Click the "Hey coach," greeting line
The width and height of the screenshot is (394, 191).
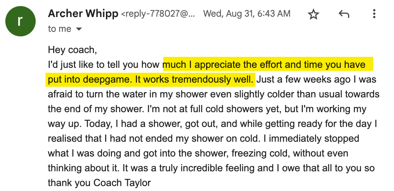[72, 50]
